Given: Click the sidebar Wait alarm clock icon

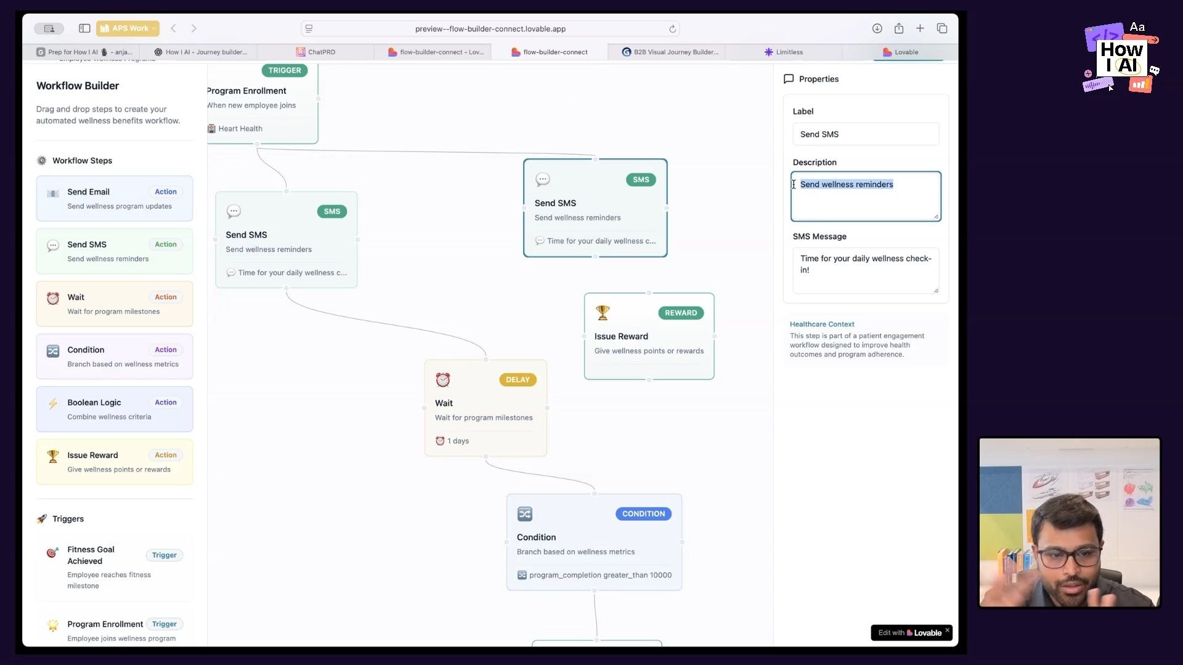Looking at the screenshot, I should pyautogui.click(x=53, y=298).
